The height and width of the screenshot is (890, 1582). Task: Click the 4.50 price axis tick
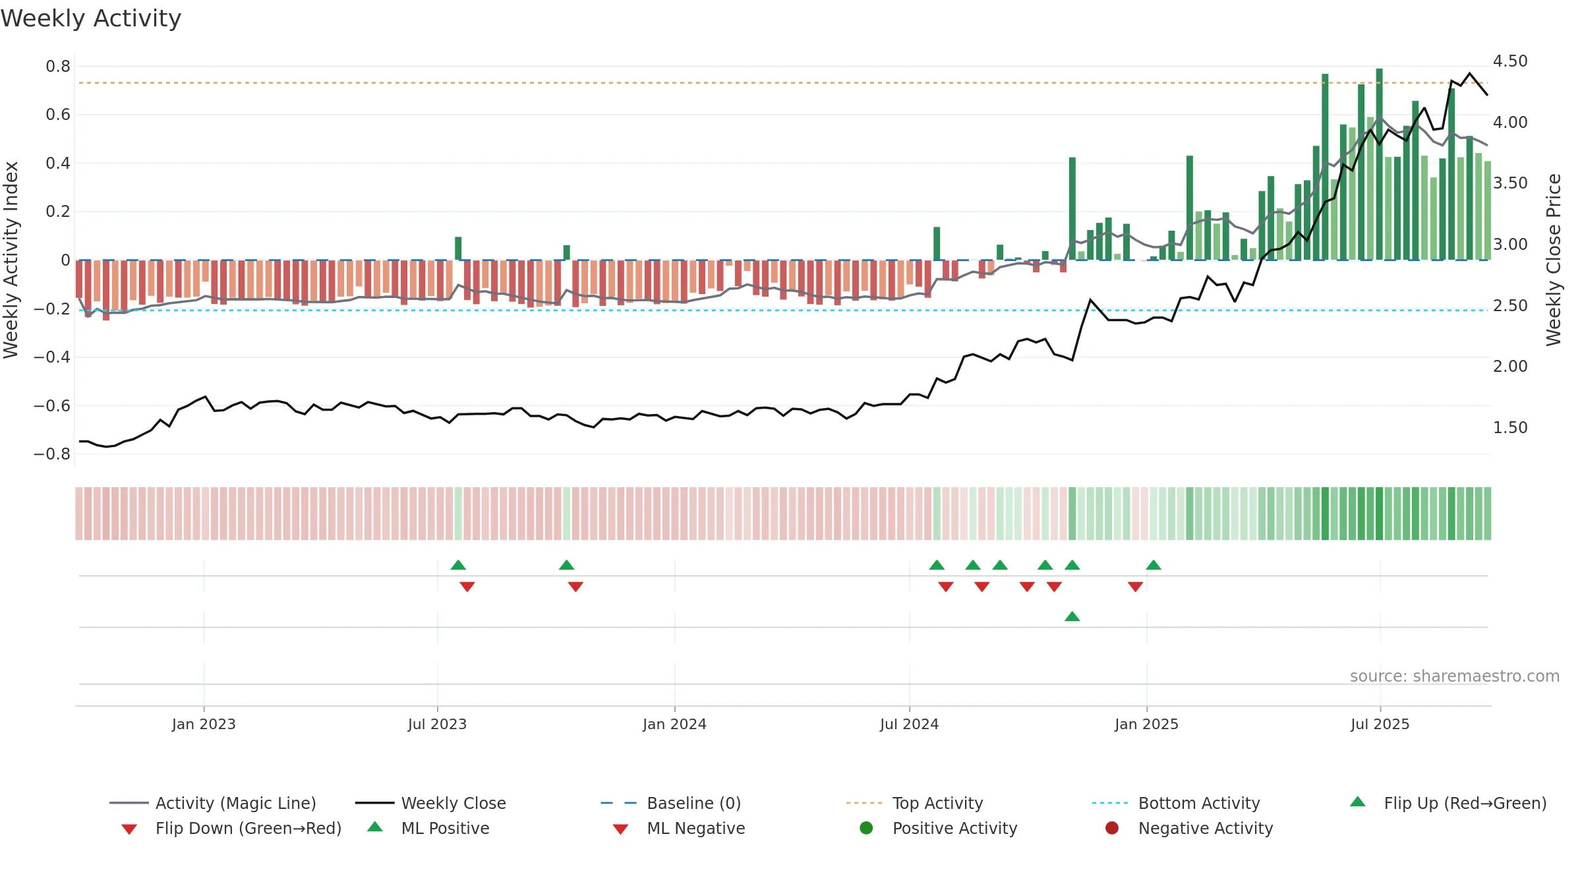click(1510, 61)
